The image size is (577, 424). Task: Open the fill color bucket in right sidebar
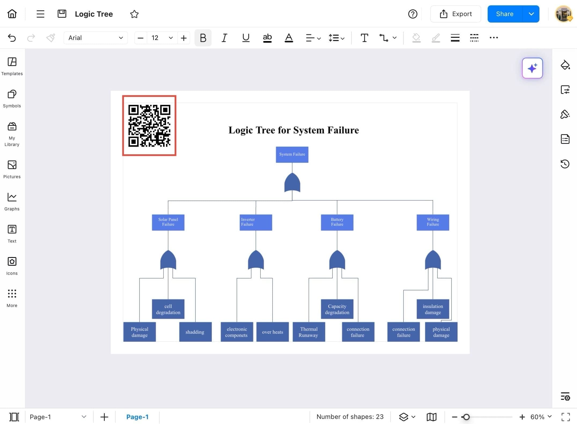[565, 65]
